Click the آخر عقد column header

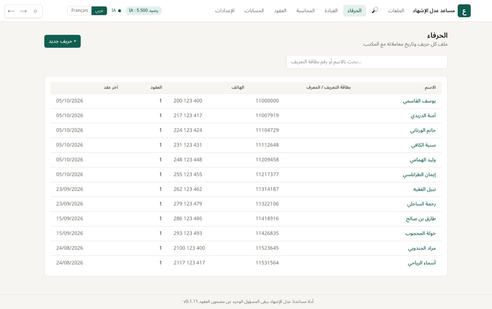coord(111,88)
